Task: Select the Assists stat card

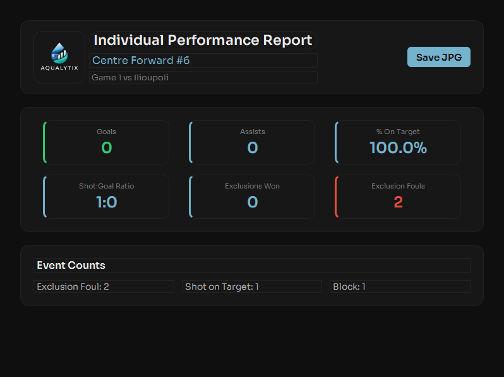Action: coord(252,142)
